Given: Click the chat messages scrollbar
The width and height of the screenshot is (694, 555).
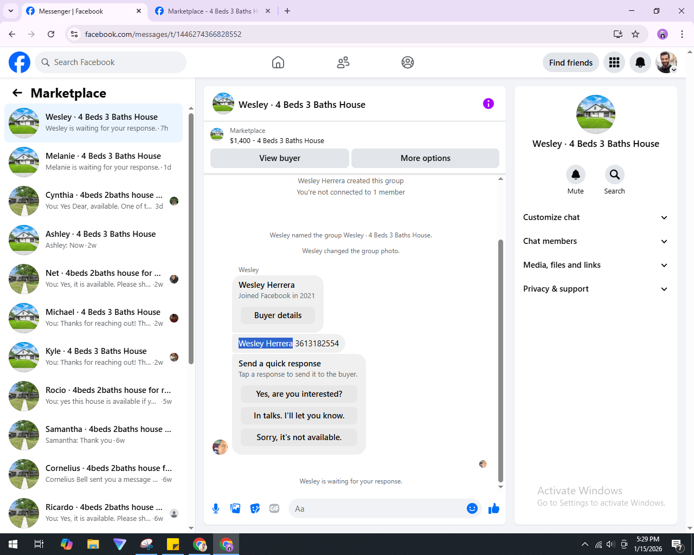Looking at the screenshot, I should click(500, 360).
